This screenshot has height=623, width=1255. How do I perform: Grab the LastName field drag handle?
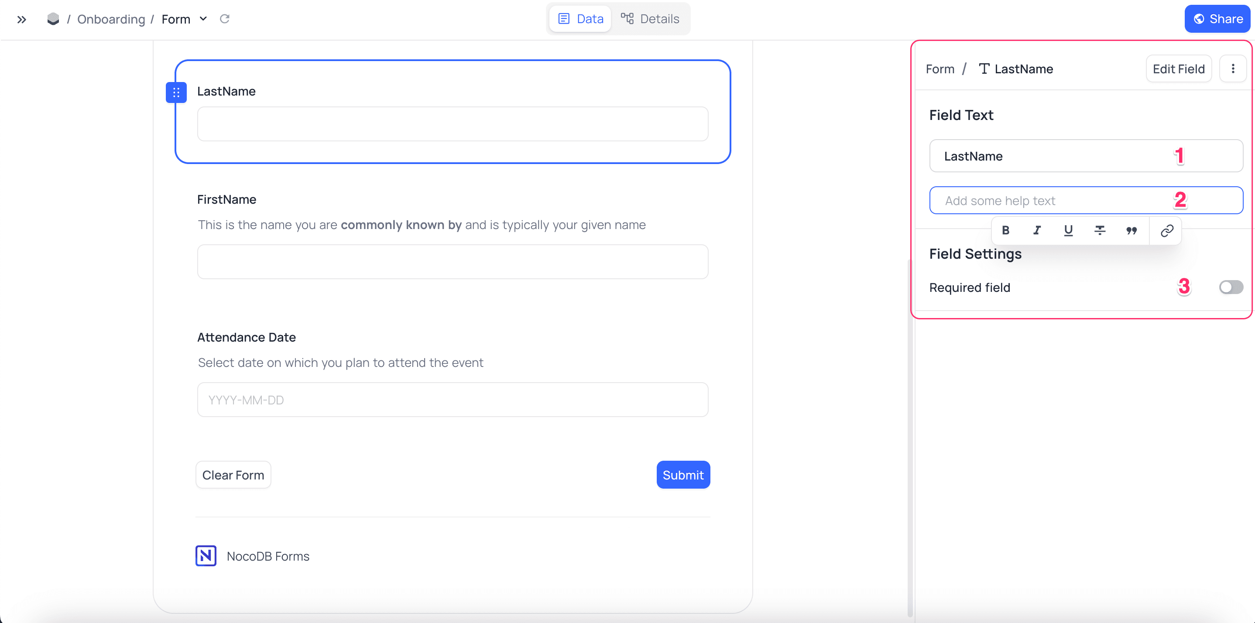coord(176,92)
